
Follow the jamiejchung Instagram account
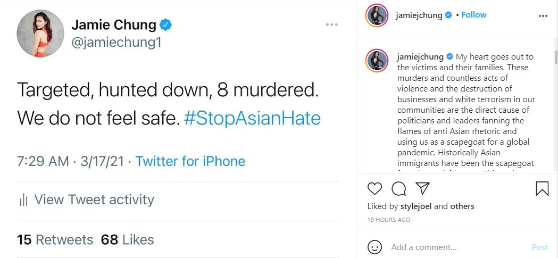(x=474, y=15)
